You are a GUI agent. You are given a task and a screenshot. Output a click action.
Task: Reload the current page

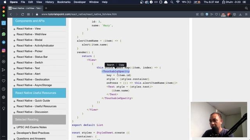(23, 14)
